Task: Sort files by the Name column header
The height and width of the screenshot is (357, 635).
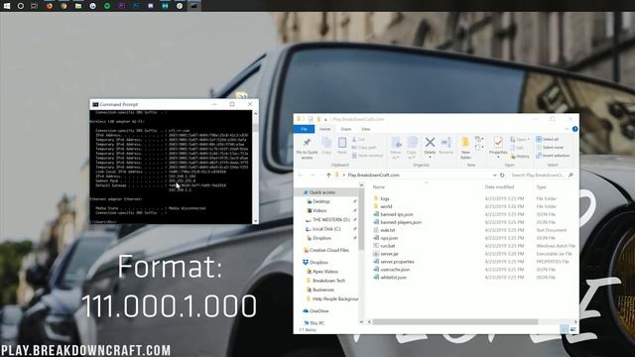Action: tap(378, 187)
